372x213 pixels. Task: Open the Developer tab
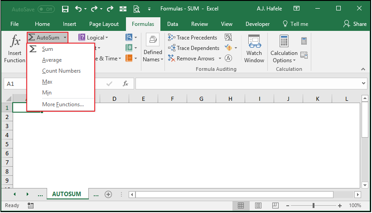click(257, 24)
